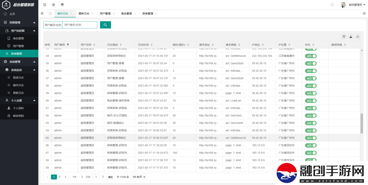Click the table vertical scrollbar thumb
Image resolution: width=368 pixels, height=185 pixels.
(362, 124)
